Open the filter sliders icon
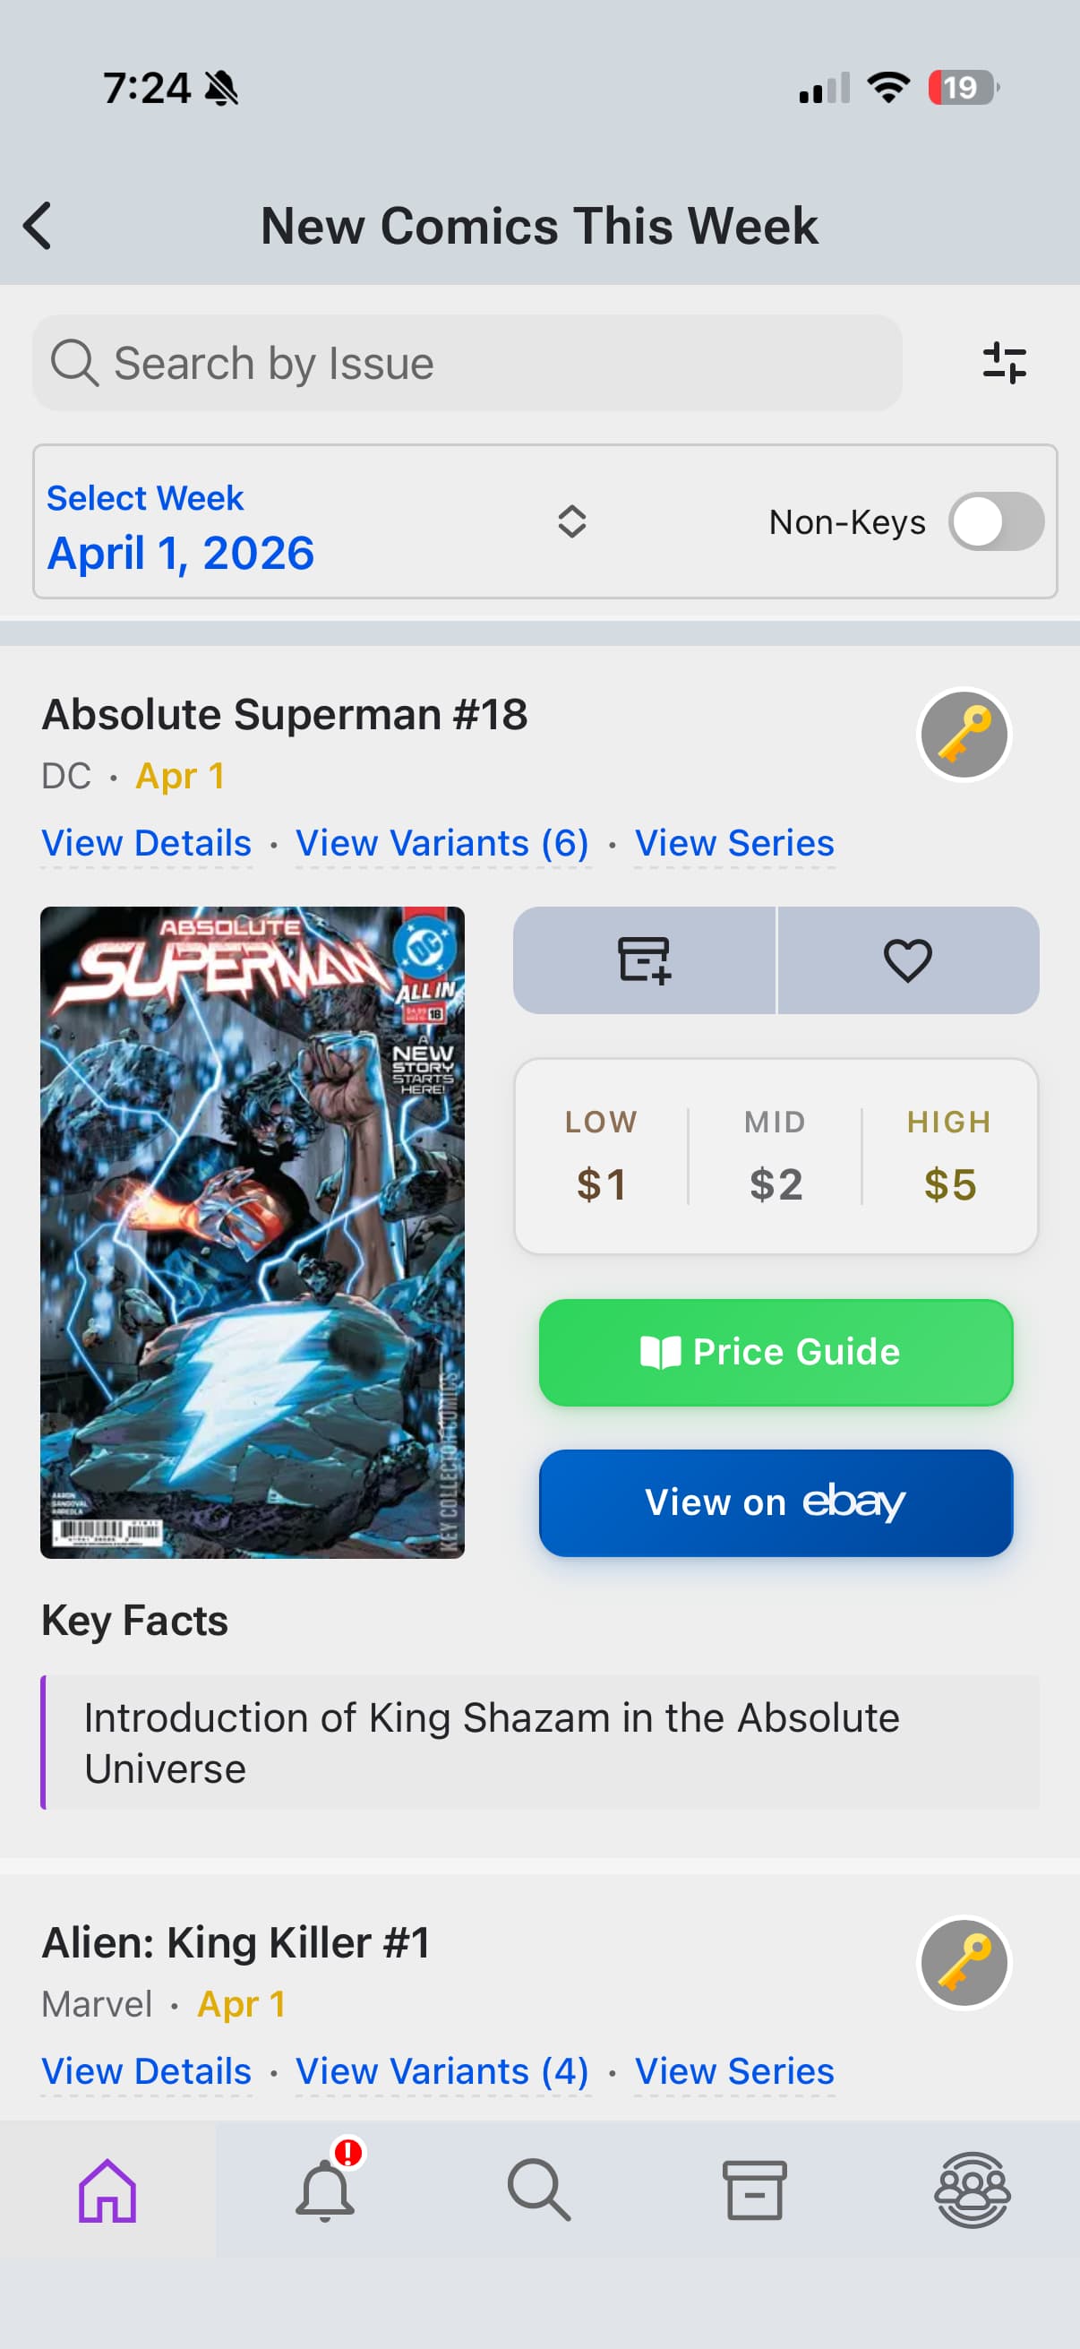This screenshot has height=2349, width=1080. (x=1004, y=363)
